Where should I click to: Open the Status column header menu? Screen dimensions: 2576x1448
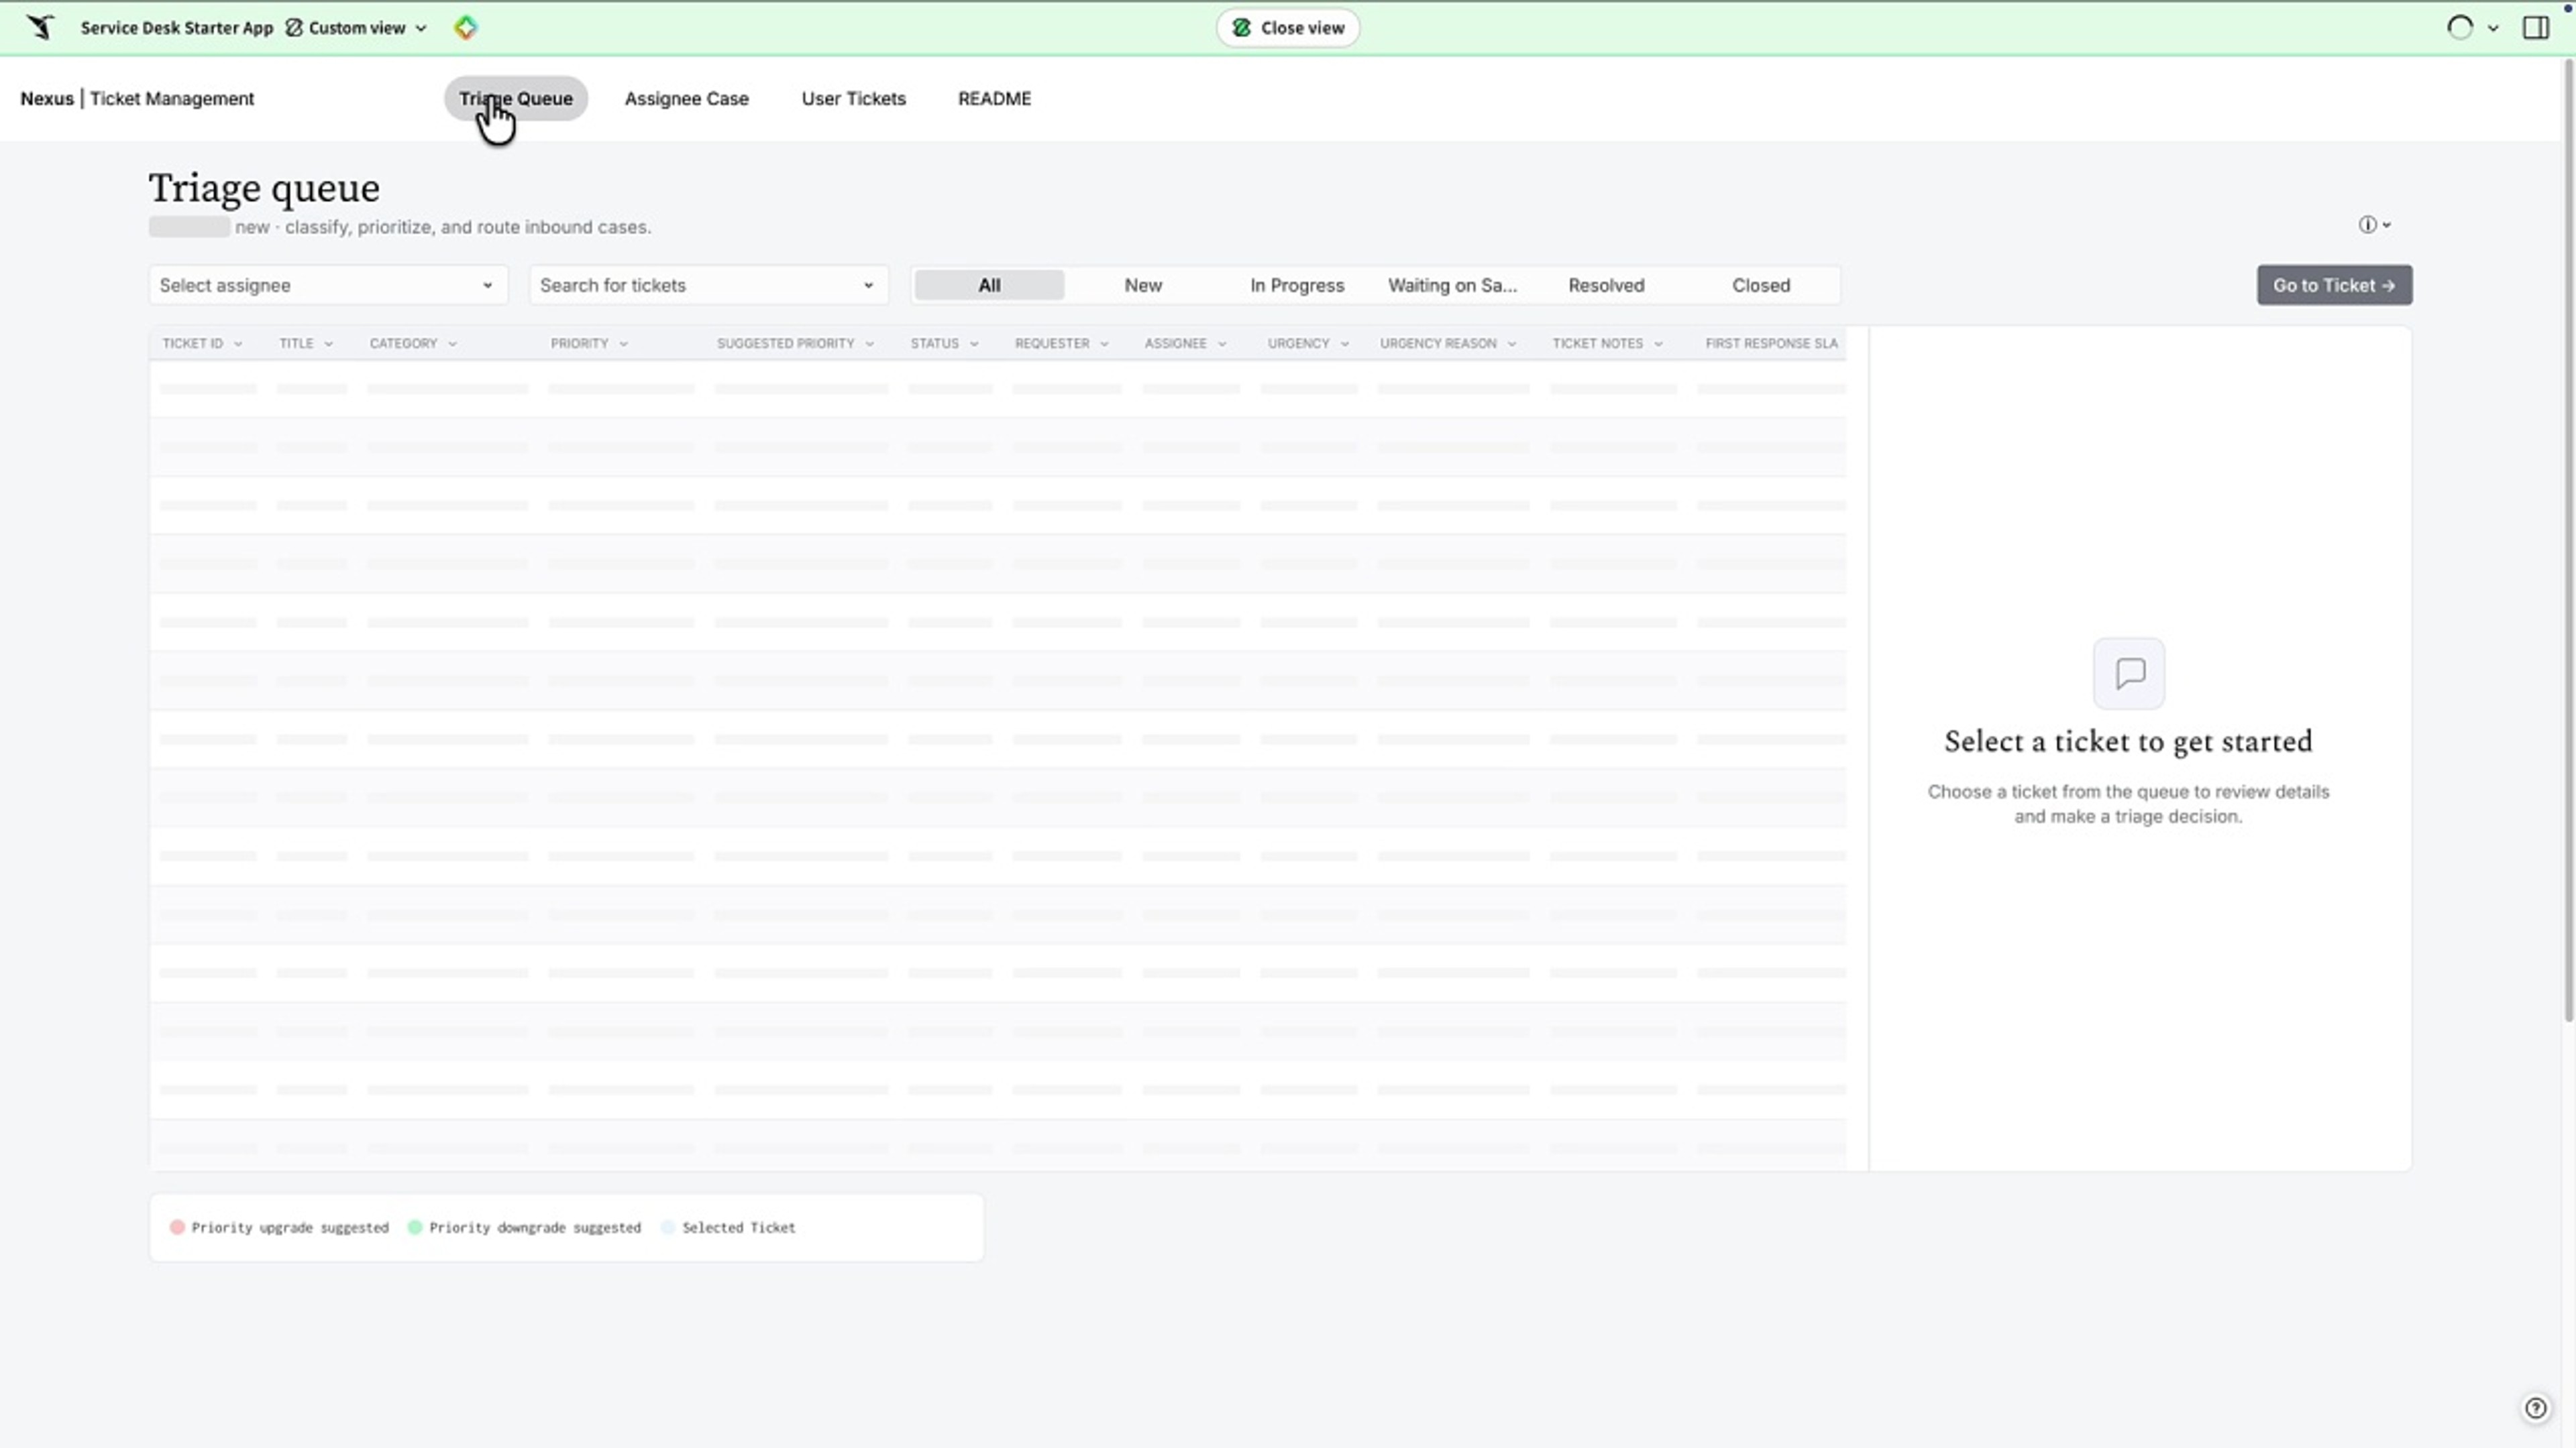click(x=974, y=344)
